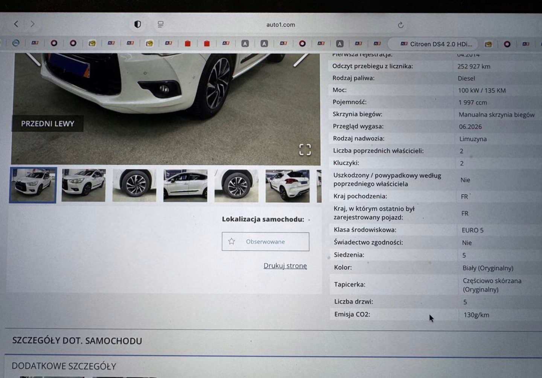542x378 pixels.
Task: Click the Odczyt przebiegu z licznika label
Action: (x=373, y=66)
